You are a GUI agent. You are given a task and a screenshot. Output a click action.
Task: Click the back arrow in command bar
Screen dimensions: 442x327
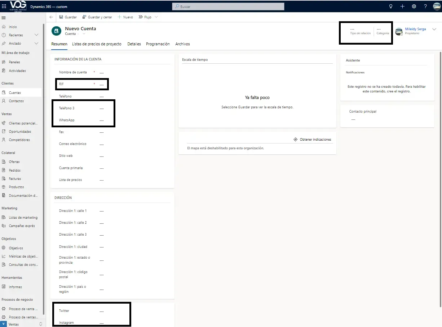point(51,17)
